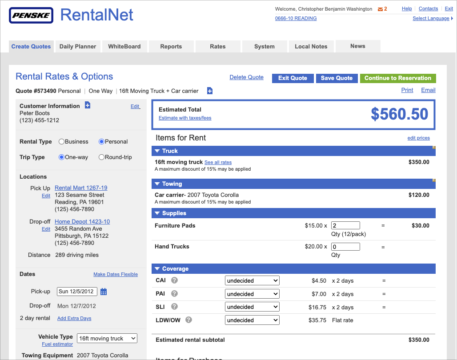Select Business rental type
457x360 pixels.
[61, 142]
